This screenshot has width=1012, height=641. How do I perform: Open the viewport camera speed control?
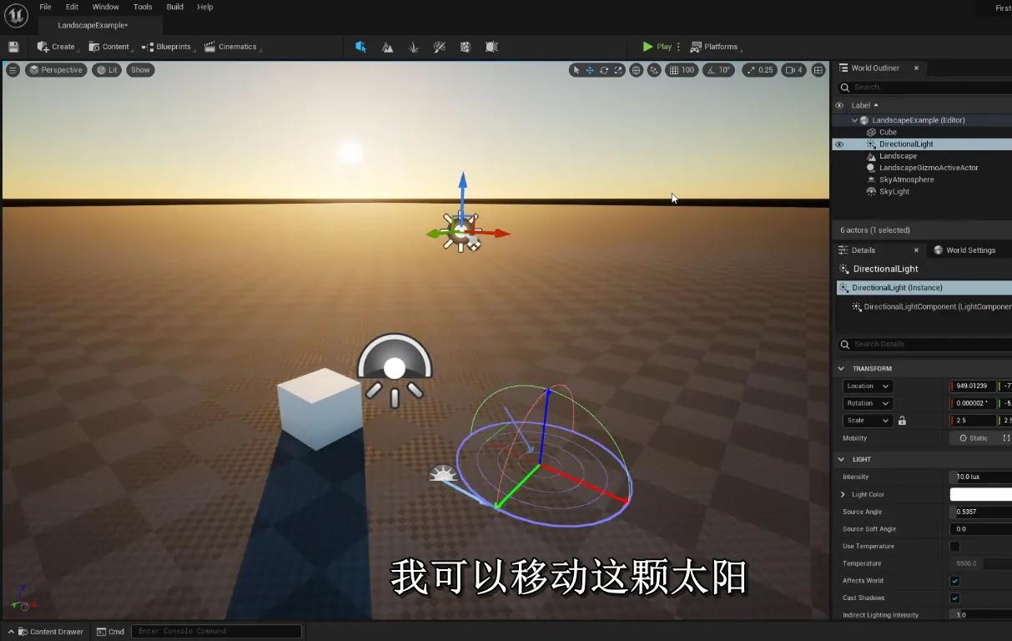pos(791,70)
